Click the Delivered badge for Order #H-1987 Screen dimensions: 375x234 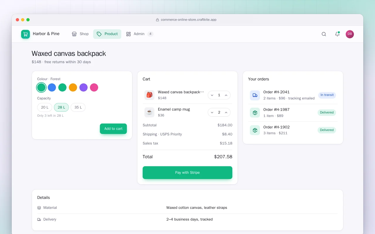pos(327,113)
